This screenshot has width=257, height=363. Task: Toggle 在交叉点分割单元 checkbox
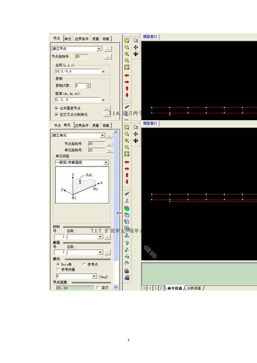tap(57, 115)
